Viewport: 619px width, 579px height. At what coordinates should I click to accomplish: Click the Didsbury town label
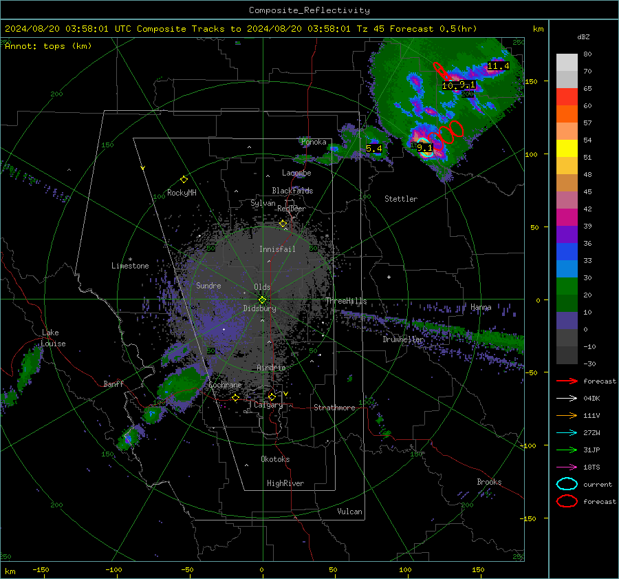click(x=259, y=308)
